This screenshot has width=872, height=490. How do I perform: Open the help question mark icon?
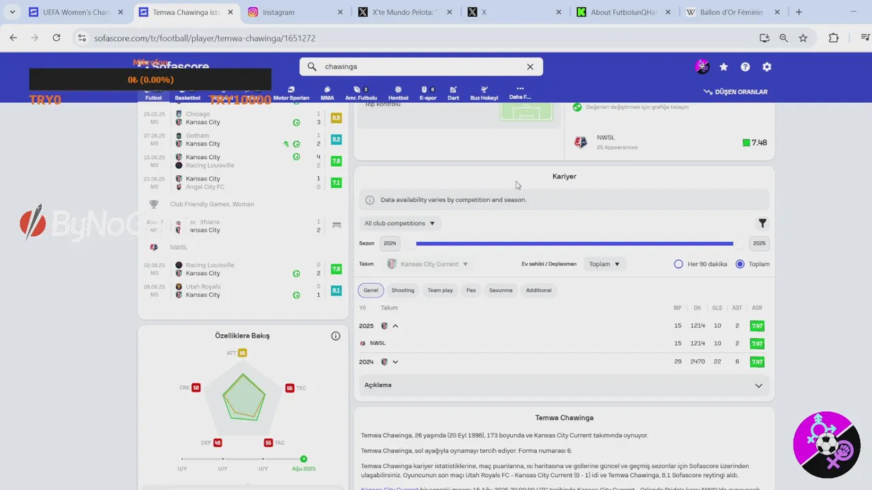pos(745,67)
